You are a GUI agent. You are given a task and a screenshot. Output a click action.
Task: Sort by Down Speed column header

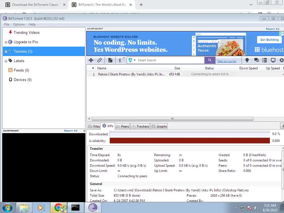point(248,68)
